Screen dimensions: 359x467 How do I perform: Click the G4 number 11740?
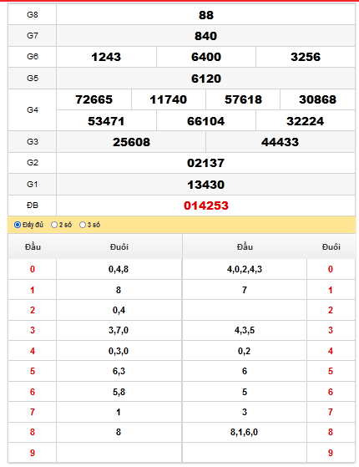169,99
